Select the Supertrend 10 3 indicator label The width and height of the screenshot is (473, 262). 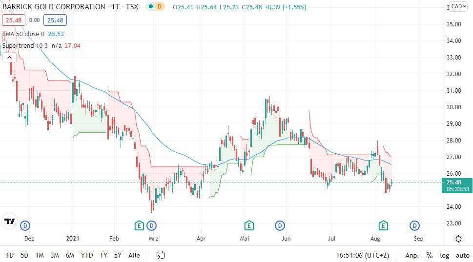point(25,46)
